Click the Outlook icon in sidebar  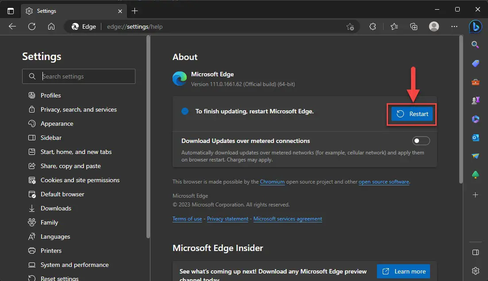[475, 137]
